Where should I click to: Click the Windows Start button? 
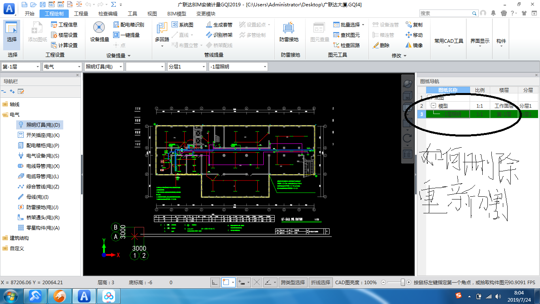point(11,296)
